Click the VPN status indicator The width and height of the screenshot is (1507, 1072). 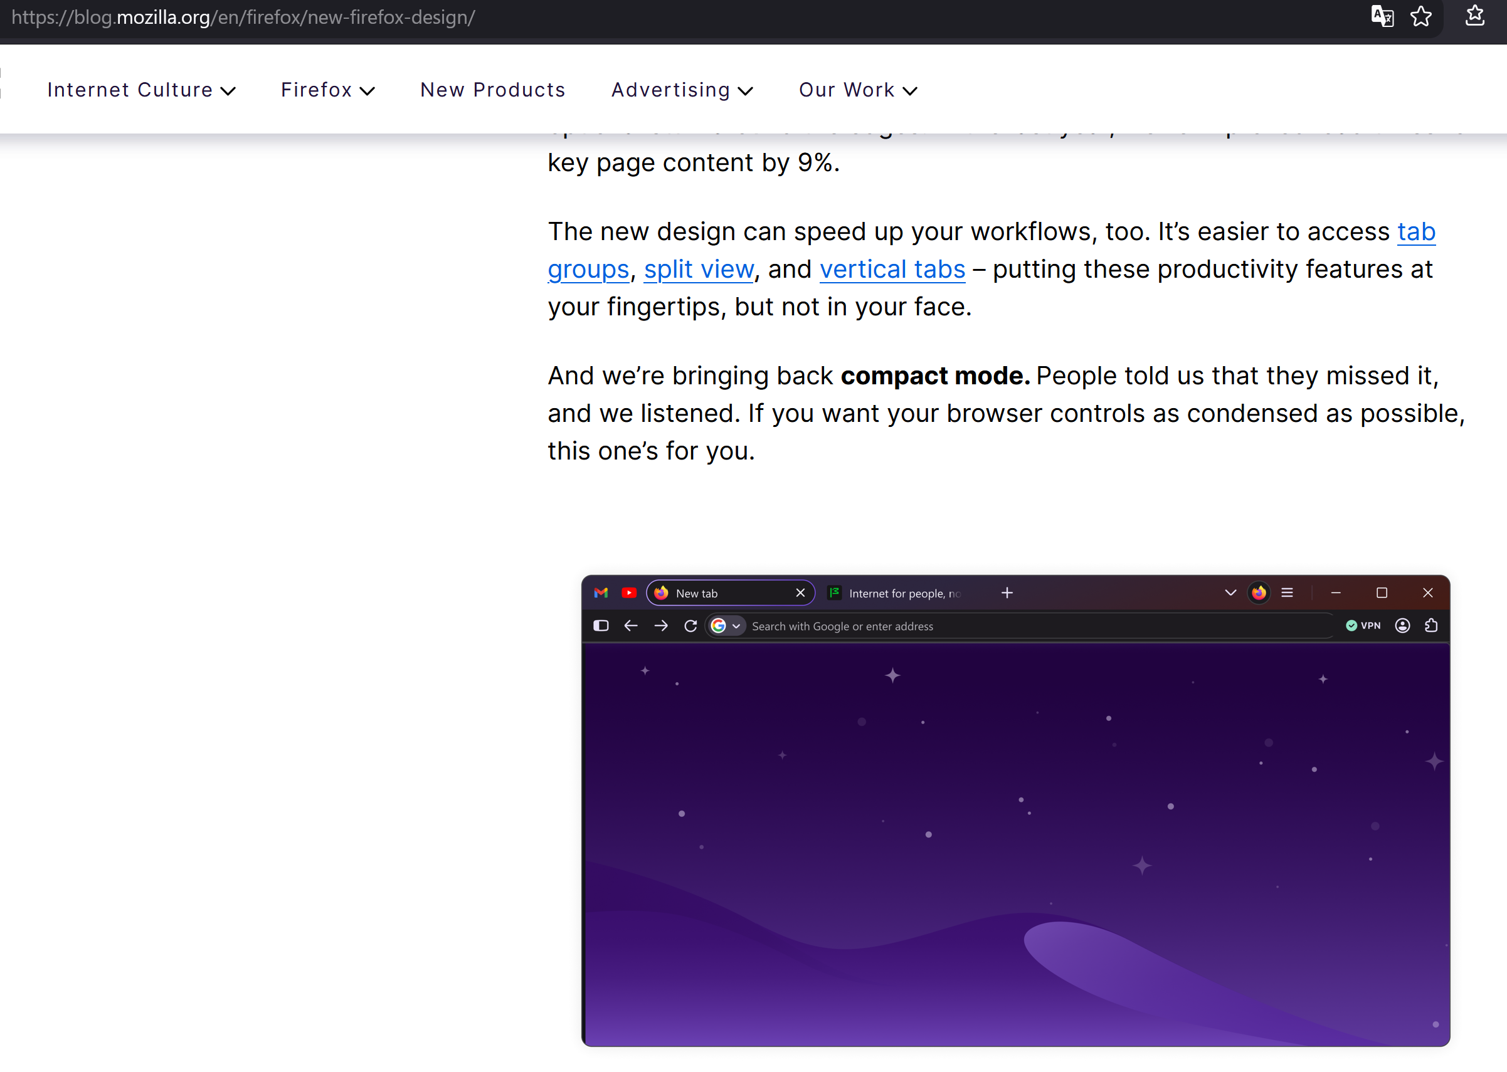pos(1363,626)
